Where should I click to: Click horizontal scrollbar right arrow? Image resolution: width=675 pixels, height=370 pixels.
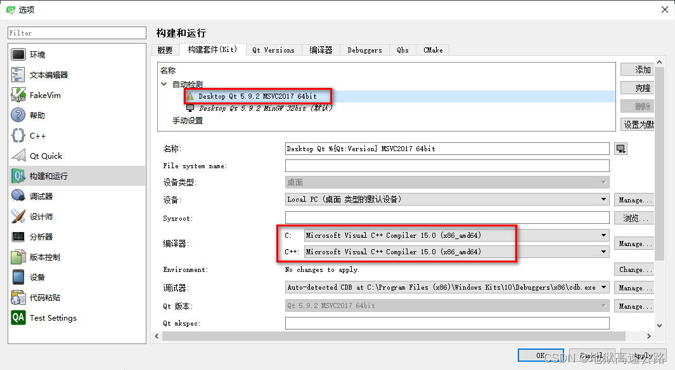(649, 336)
